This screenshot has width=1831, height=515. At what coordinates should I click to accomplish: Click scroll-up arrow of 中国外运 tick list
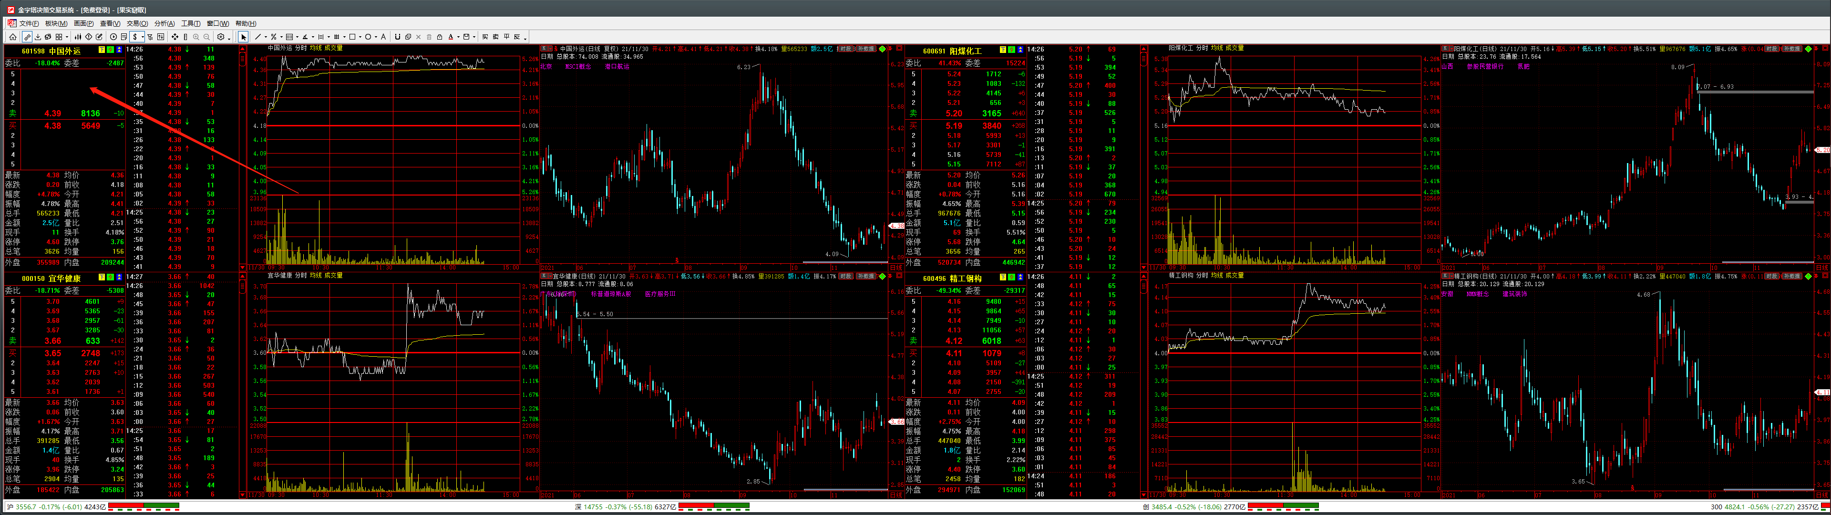(242, 48)
